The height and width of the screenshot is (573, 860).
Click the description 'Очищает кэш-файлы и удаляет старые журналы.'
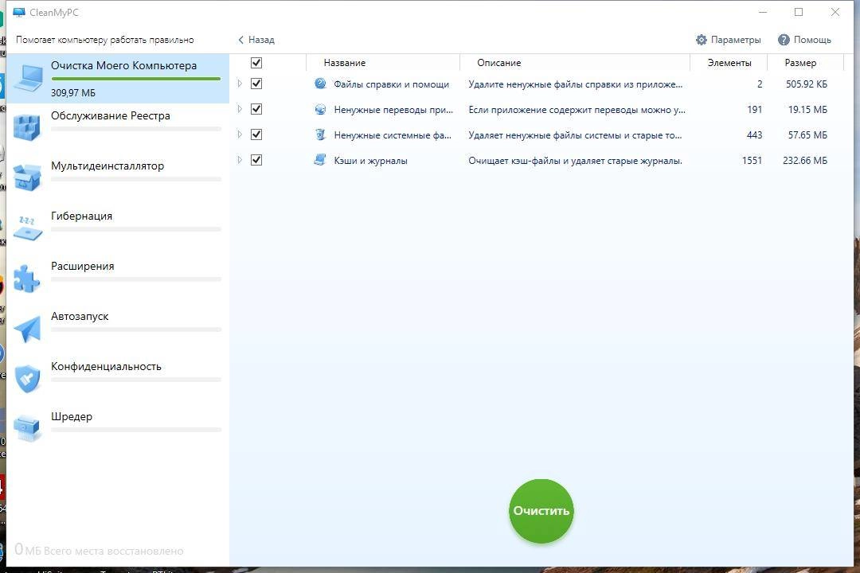pos(576,161)
